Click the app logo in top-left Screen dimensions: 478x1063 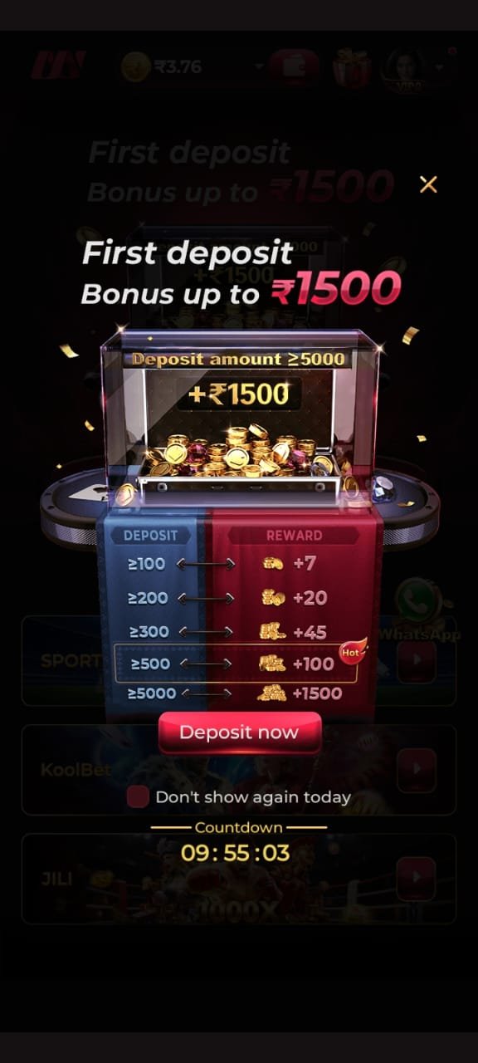(x=58, y=66)
